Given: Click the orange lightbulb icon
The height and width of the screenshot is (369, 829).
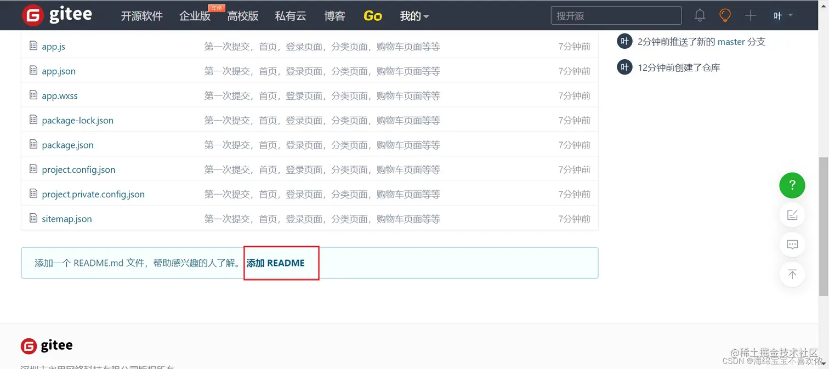Looking at the screenshot, I should tap(725, 15).
